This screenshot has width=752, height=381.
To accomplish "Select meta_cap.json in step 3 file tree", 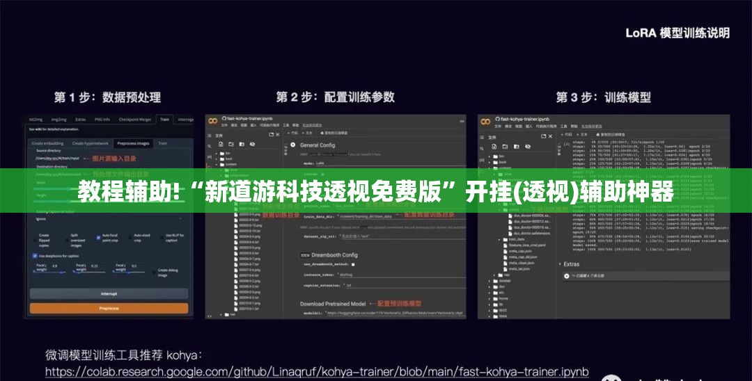I will click(x=520, y=251).
